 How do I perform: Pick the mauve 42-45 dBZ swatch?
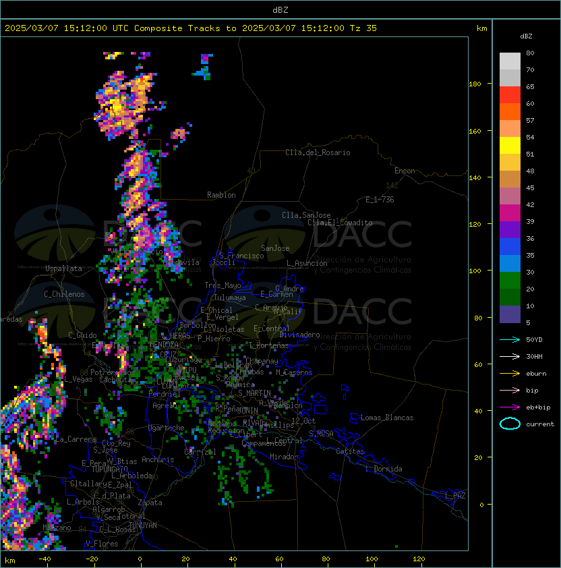click(510, 196)
